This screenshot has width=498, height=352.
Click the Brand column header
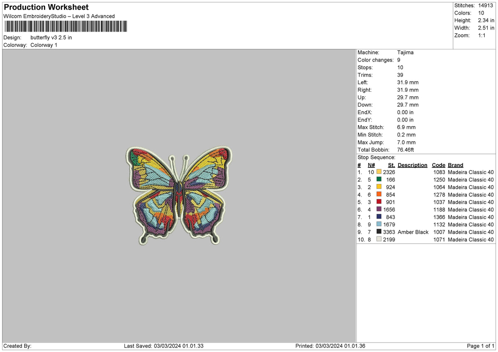click(x=455, y=165)
